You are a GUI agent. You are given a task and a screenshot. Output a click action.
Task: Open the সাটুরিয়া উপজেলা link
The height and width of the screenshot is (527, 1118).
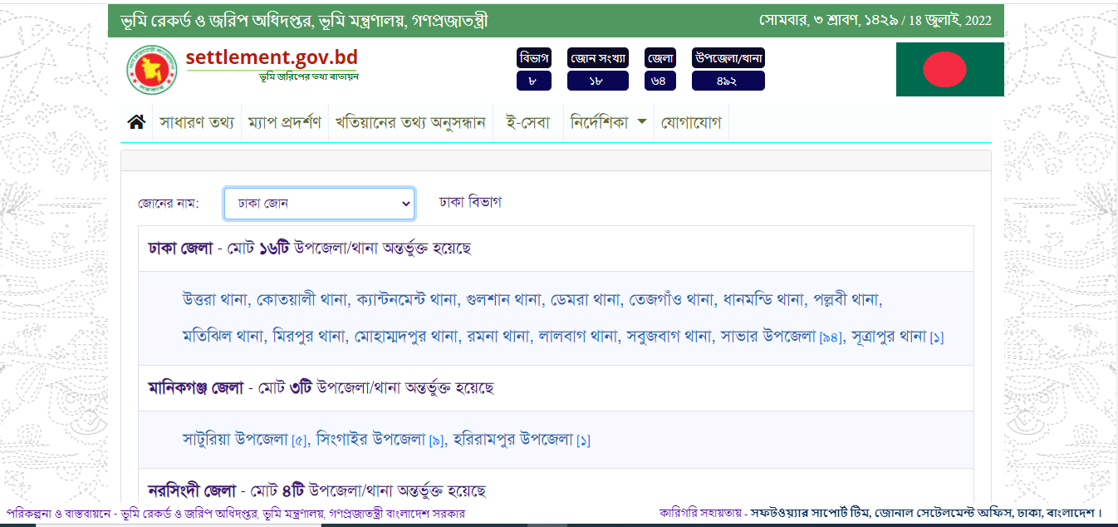(x=235, y=439)
